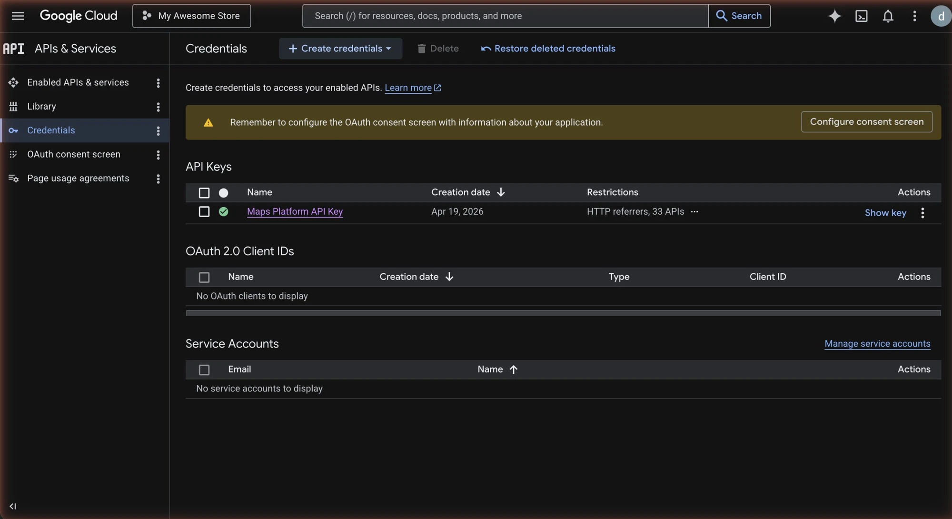Viewport: 952px width, 519px height.
Task: Click 'HTTP referrers, 33 APIs' restriction text
Action: point(635,211)
